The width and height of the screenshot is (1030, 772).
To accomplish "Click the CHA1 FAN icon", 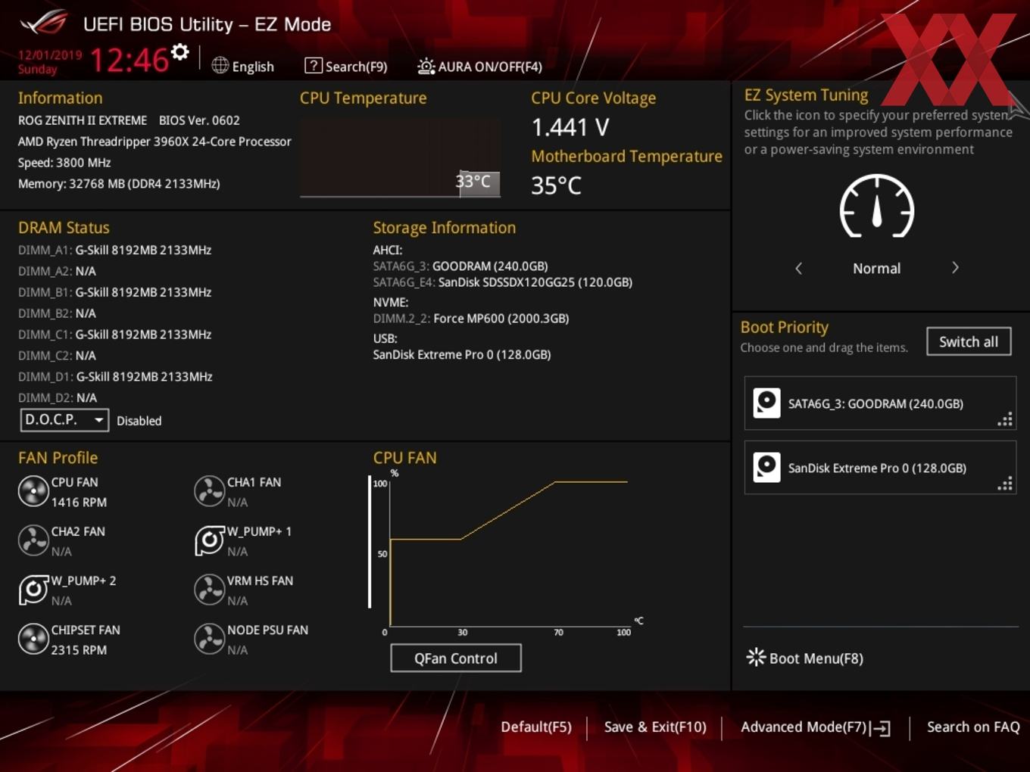I will (210, 491).
